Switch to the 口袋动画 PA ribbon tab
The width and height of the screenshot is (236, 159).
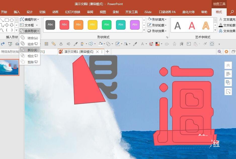tap(167, 12)
